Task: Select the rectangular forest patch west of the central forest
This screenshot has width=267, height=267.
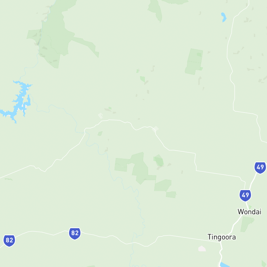Action: tap(122, 165)
